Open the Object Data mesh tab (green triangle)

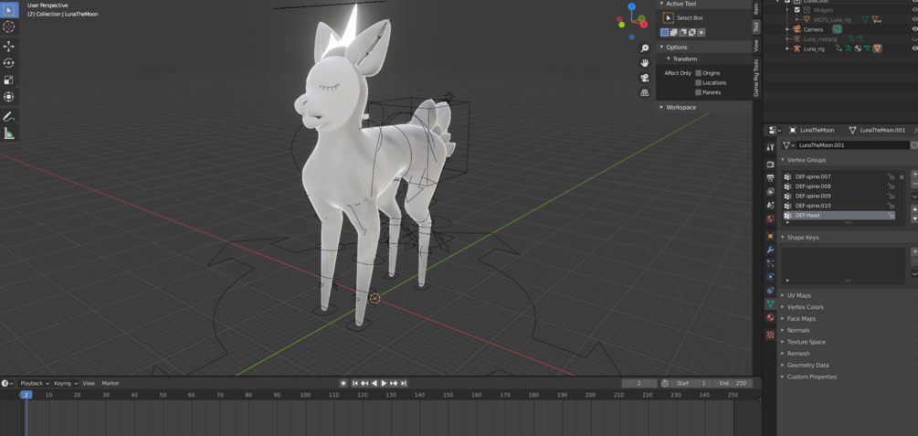pyautogui.click(x=770, y=304)
